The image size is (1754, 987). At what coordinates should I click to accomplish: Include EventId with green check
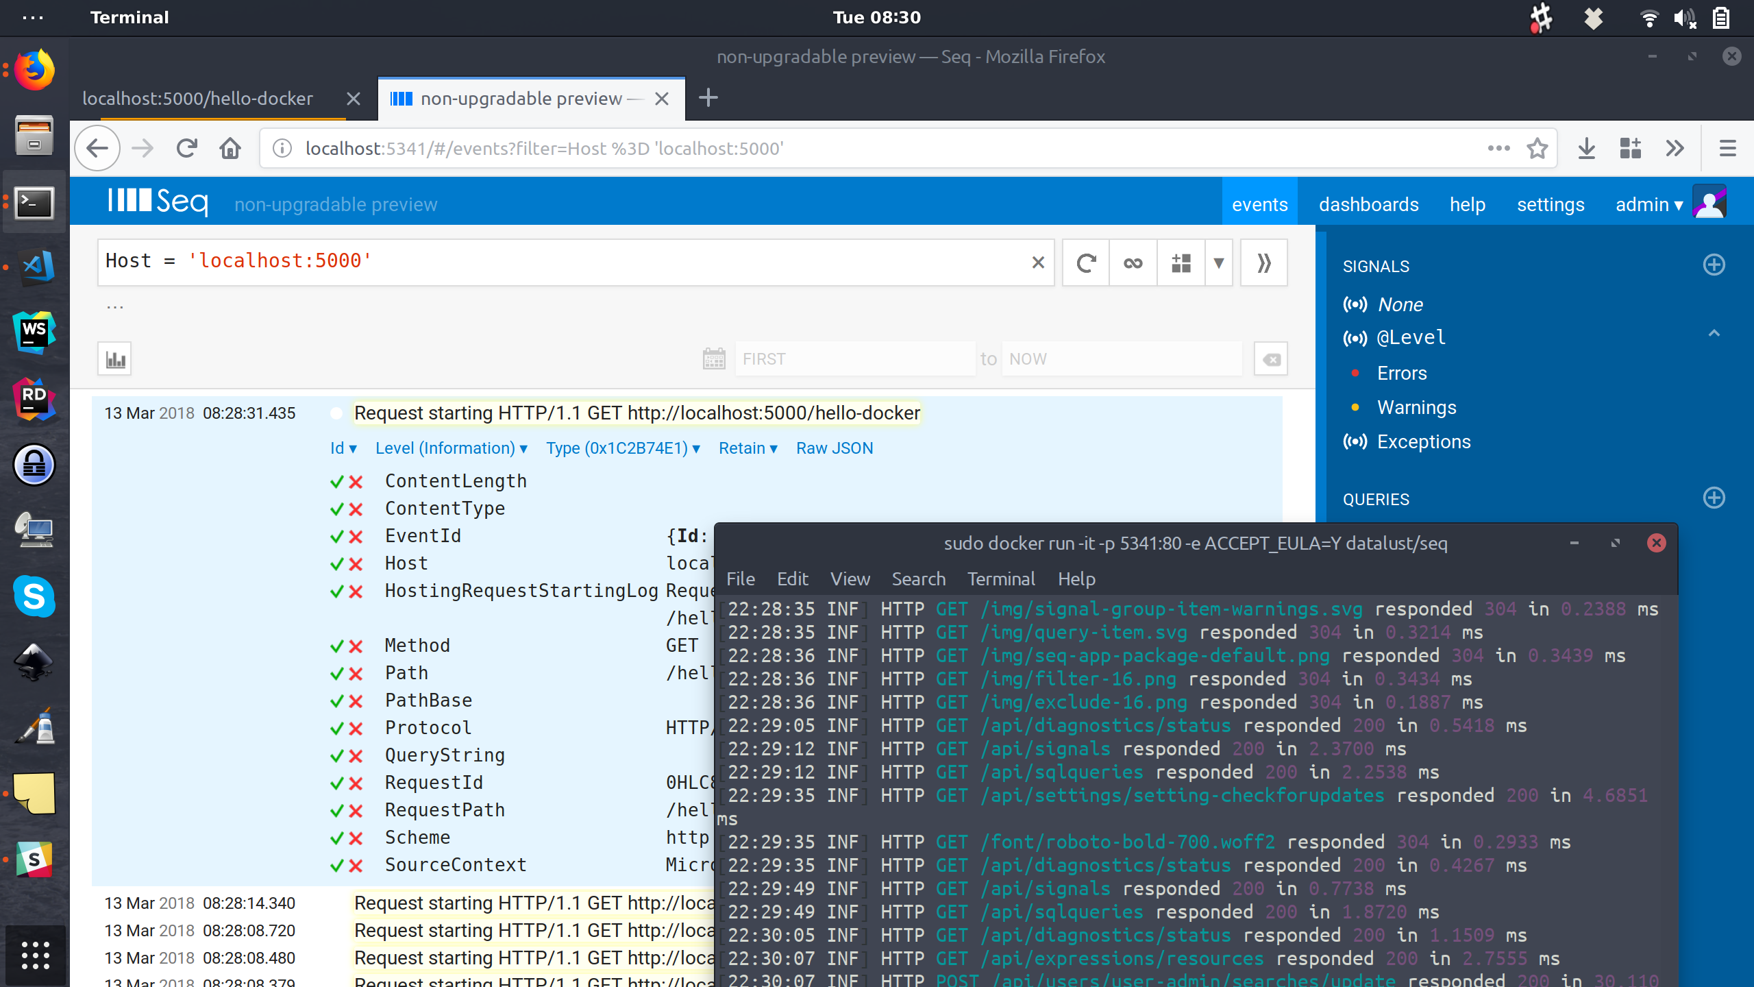pyautogui.click(x=336, y=537)
